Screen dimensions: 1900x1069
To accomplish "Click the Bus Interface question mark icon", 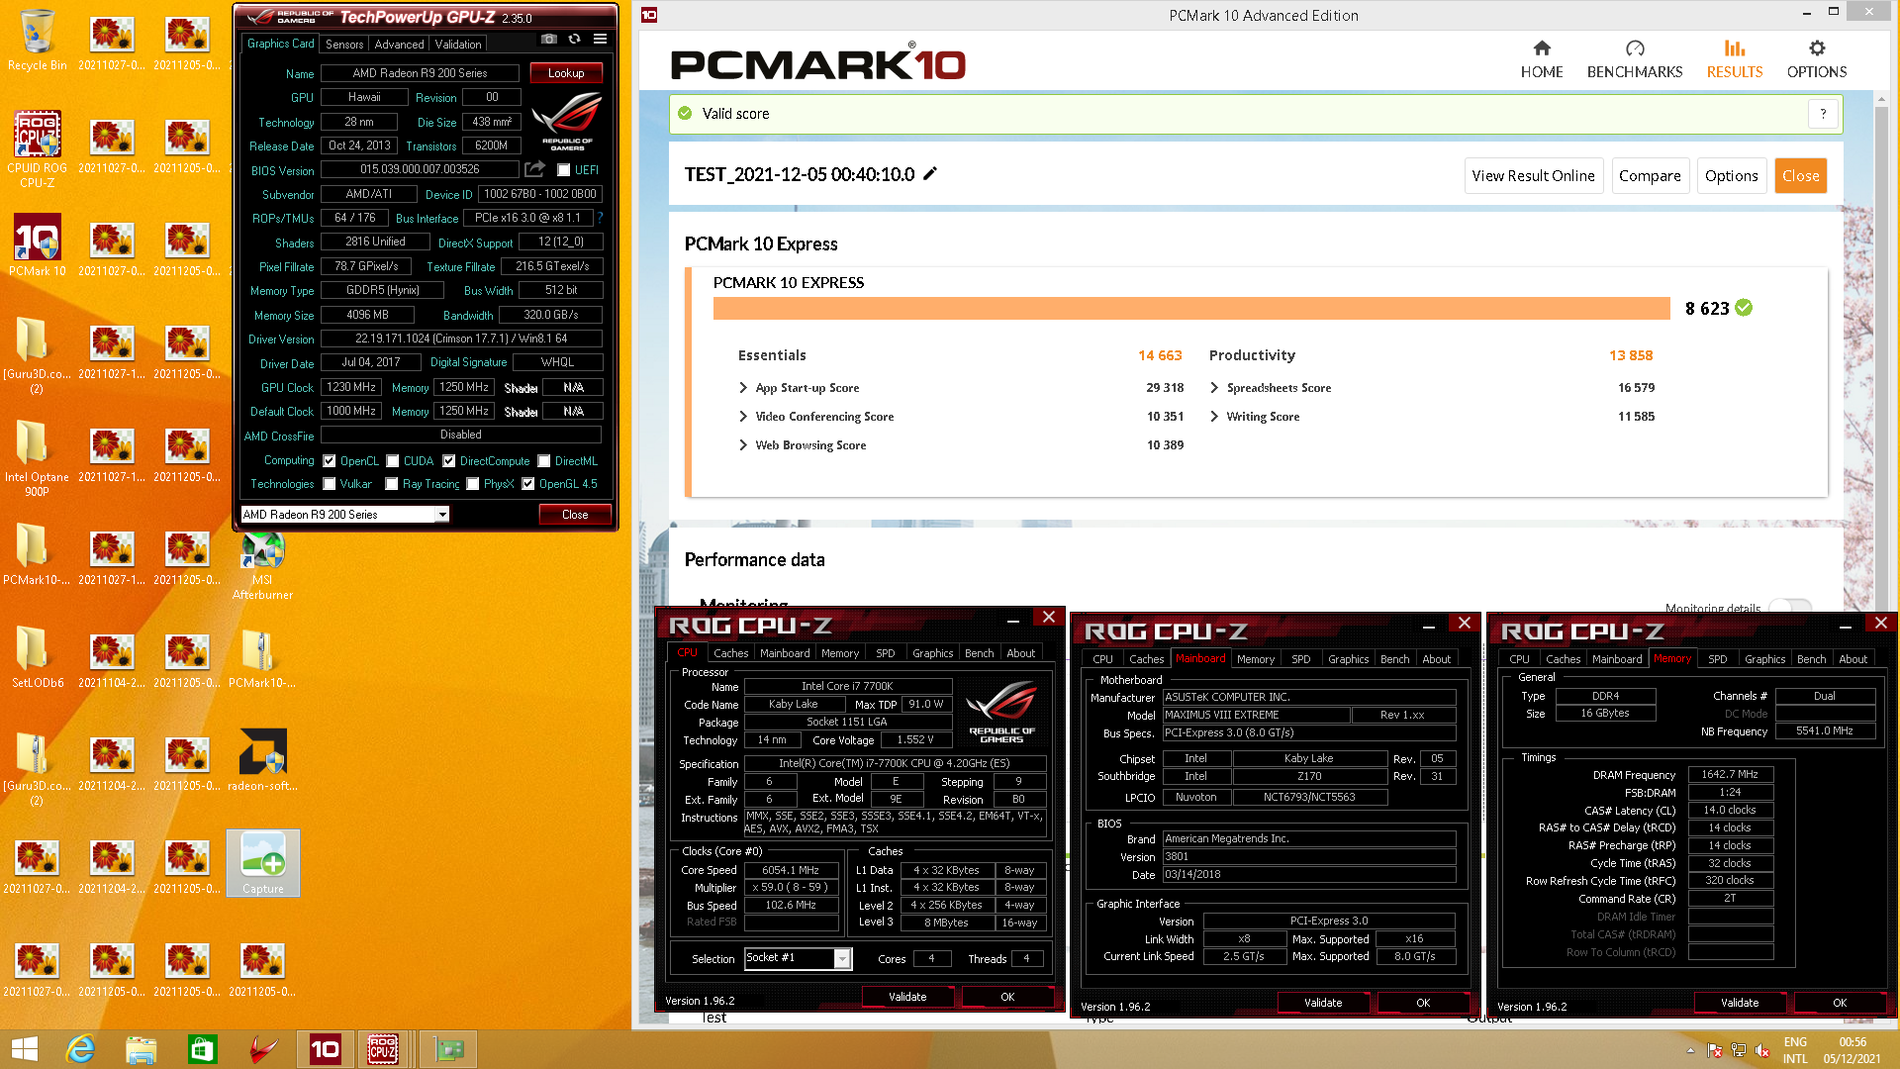I will (x=600, y=218).
